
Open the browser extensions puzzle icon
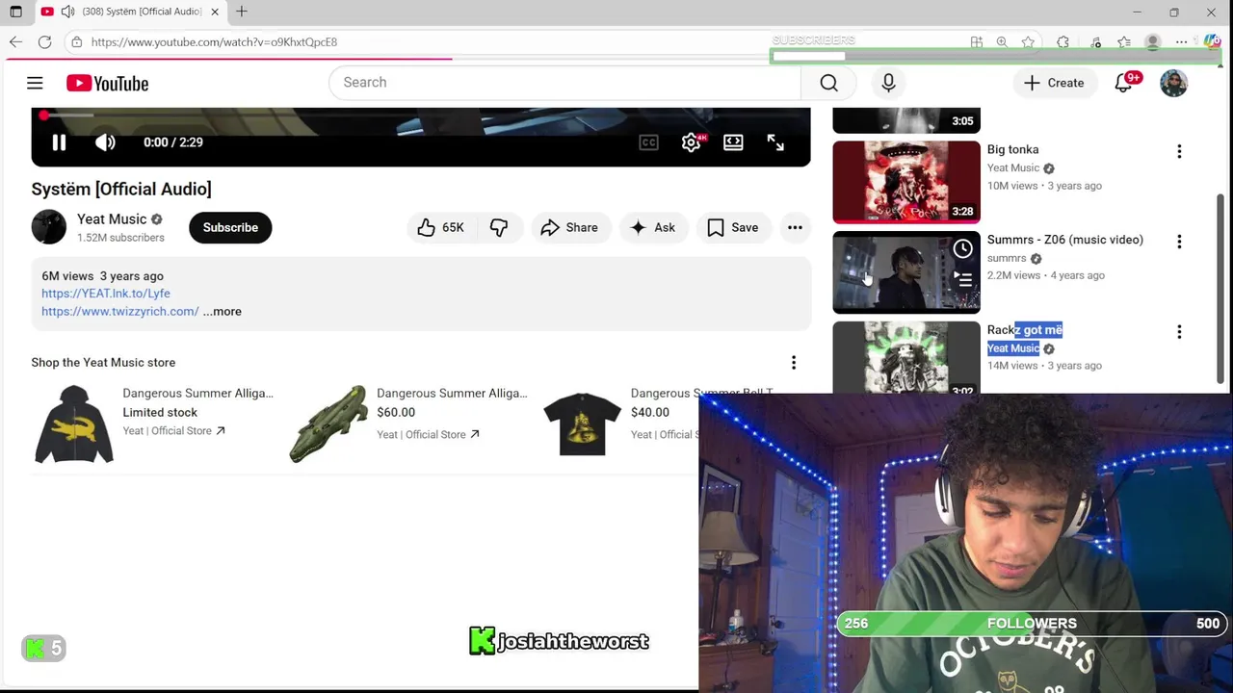(x=1062, y=42)
